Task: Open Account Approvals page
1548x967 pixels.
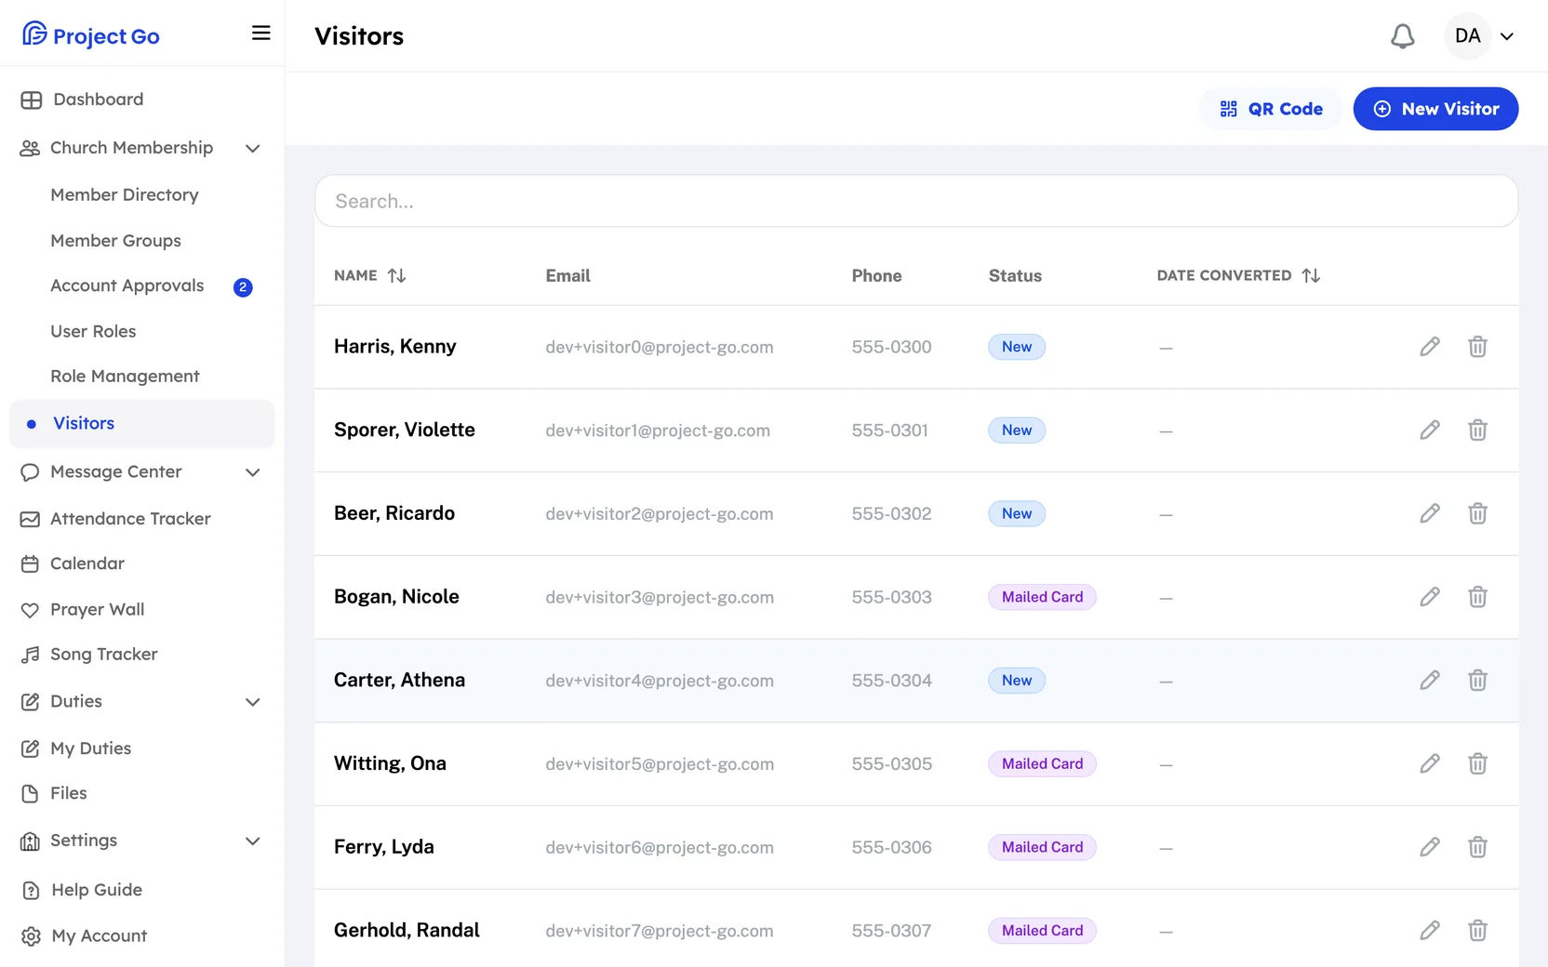Action: pyautogui.click(x=127, y=285)
